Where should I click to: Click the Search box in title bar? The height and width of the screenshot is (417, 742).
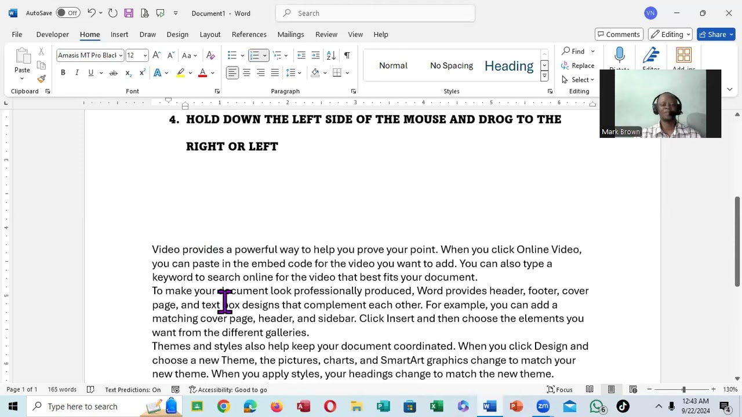[x=375, y=13]
